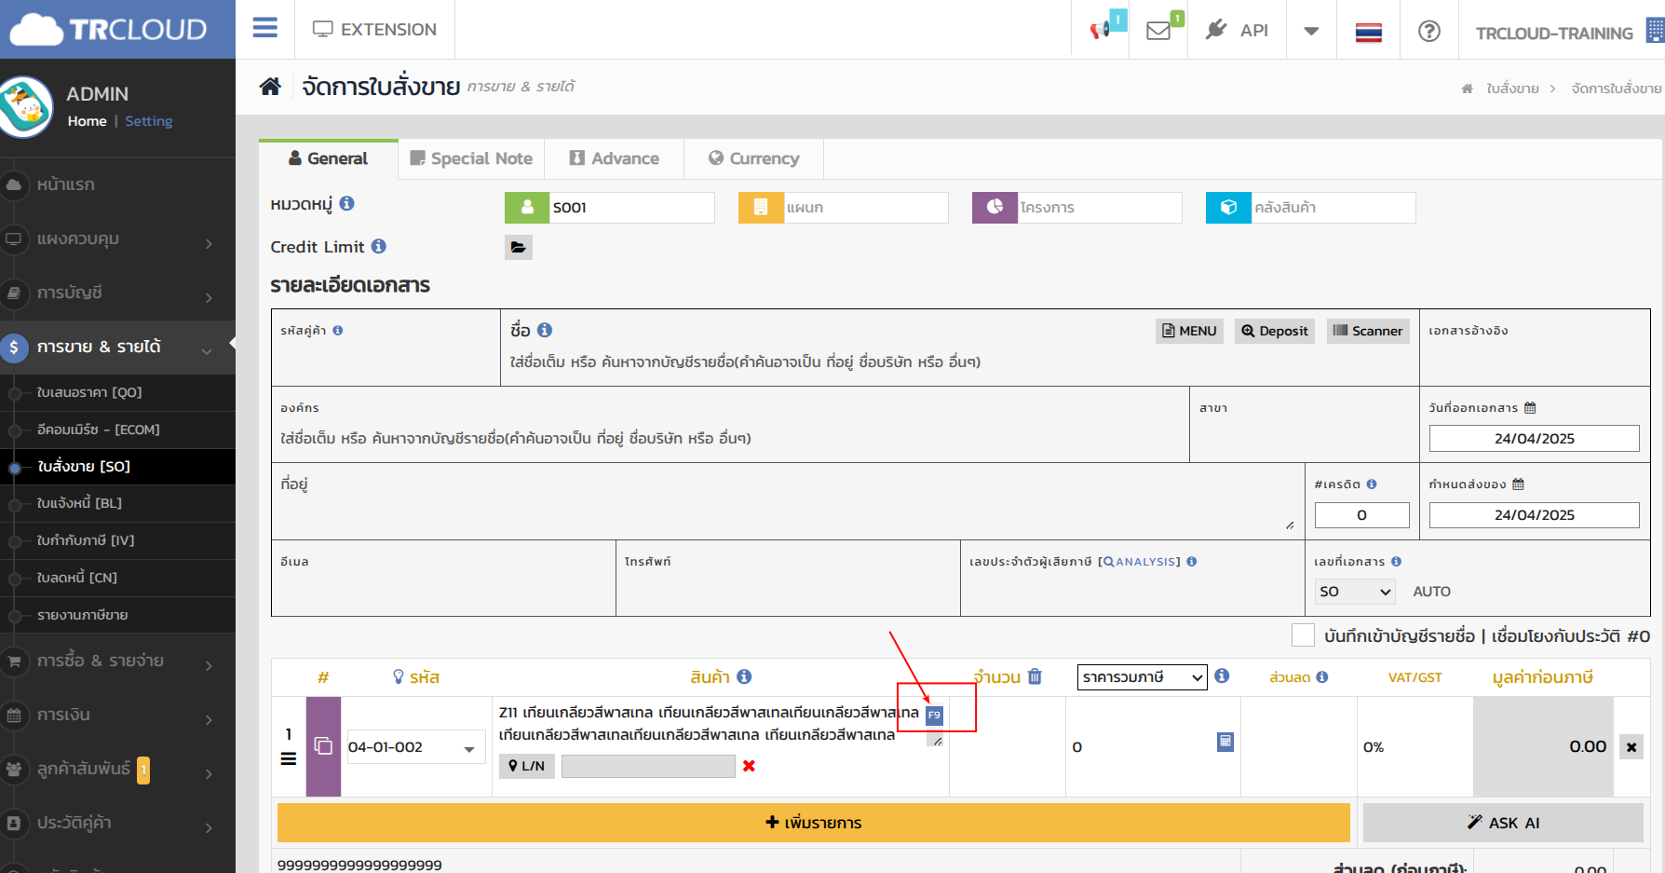Collapse the sales & revenue section

(x=117, y=348)
